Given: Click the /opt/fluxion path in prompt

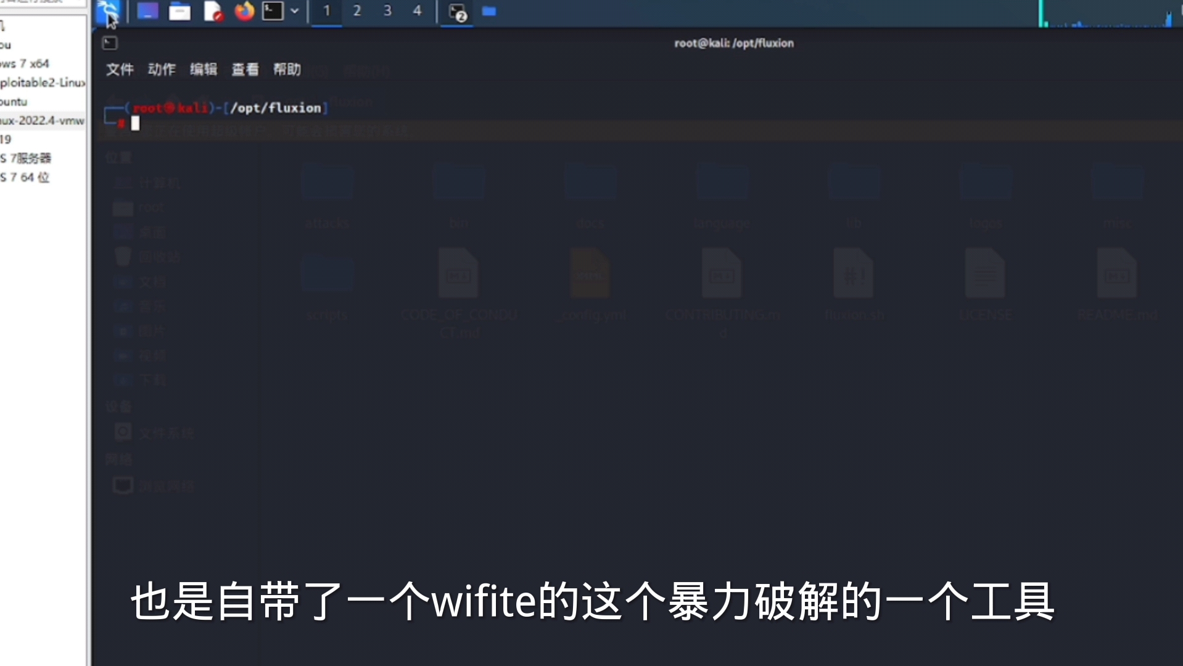Looking at the screenshot, I should (276, 108).
